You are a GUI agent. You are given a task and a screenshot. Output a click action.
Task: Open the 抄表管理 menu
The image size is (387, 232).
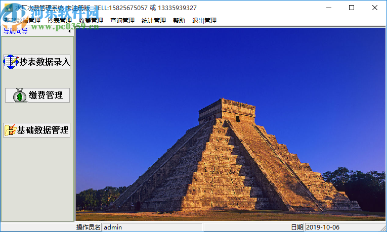point(60,20)
